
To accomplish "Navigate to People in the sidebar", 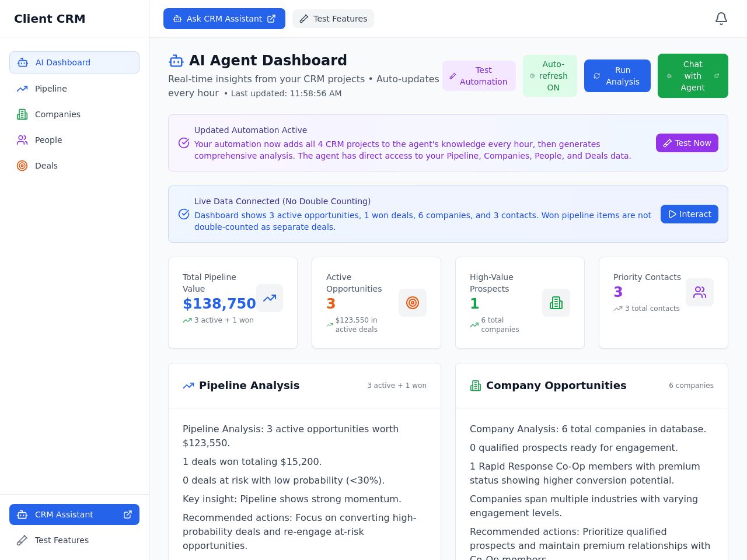I will pyautogui.click(x=74, y=140).
